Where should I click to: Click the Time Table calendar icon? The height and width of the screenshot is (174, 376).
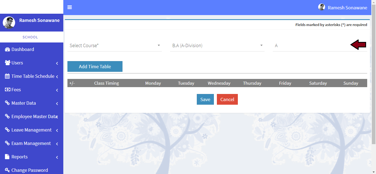7,76
